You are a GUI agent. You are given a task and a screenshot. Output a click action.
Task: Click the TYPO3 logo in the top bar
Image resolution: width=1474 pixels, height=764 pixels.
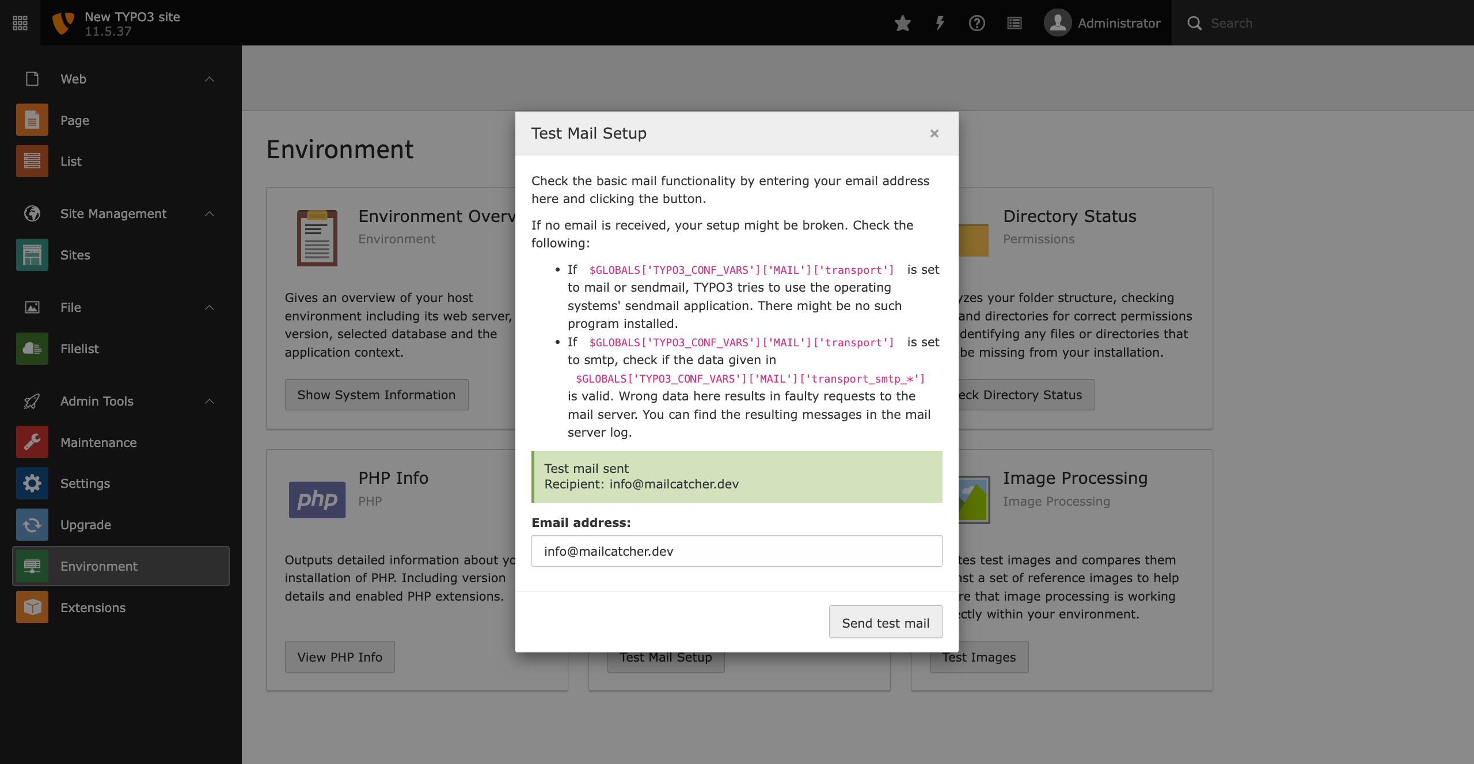point(64,22)
